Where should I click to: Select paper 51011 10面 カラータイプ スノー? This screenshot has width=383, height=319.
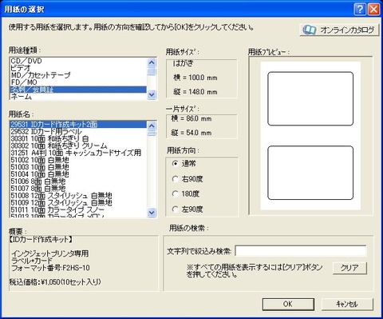point(78,209)
